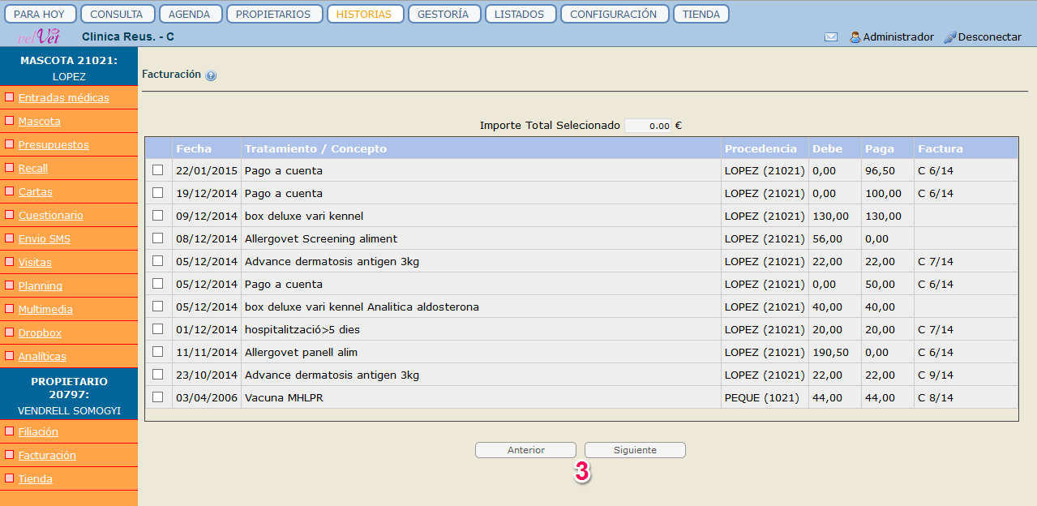Click the velVet logo

point(39,36)
